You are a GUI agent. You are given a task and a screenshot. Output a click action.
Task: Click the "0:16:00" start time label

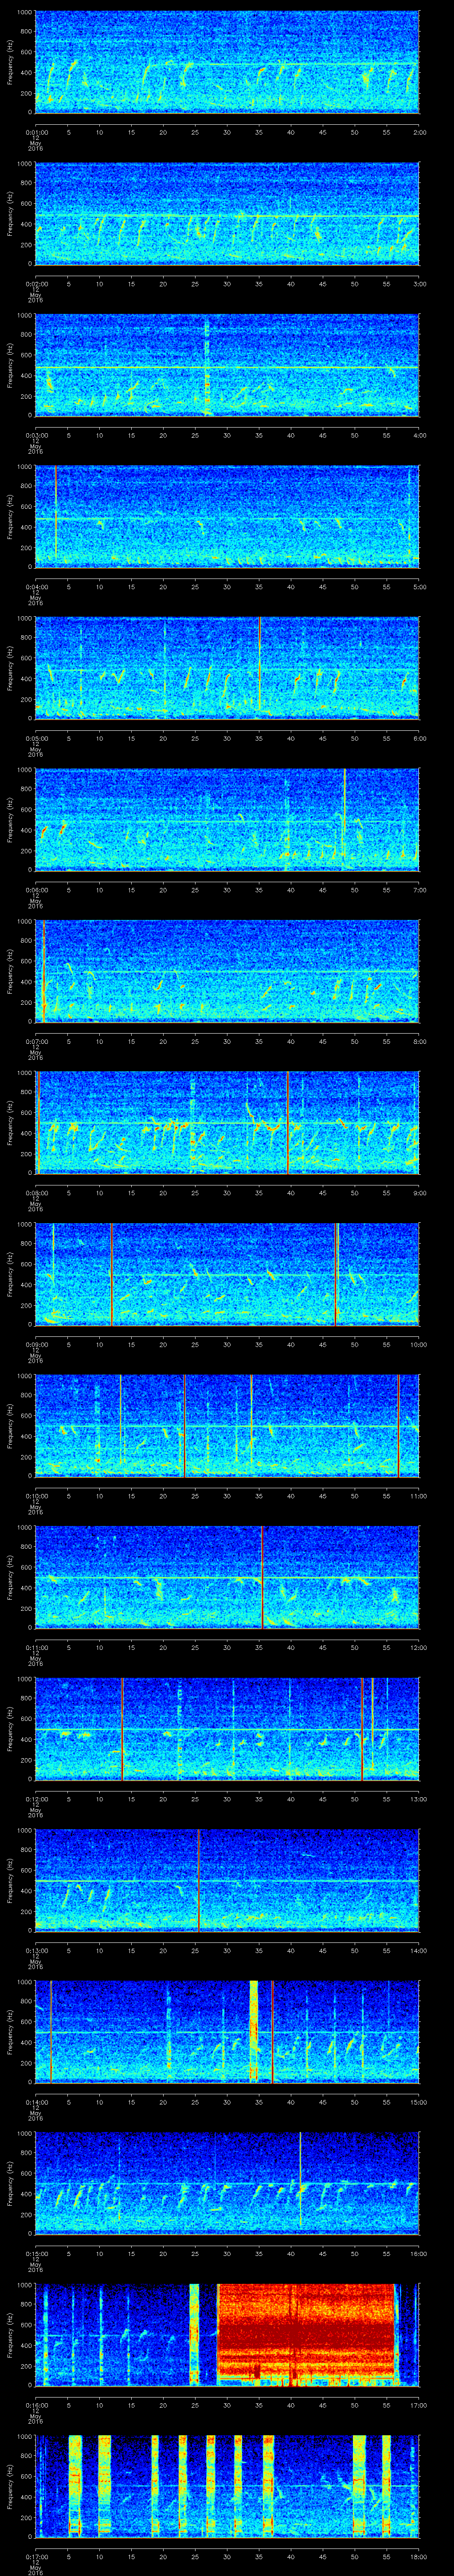pos(36,2404)
